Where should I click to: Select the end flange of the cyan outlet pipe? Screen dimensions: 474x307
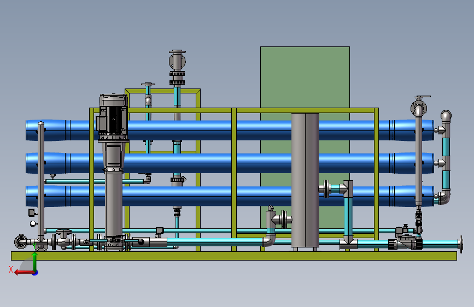tap(461, 244)
